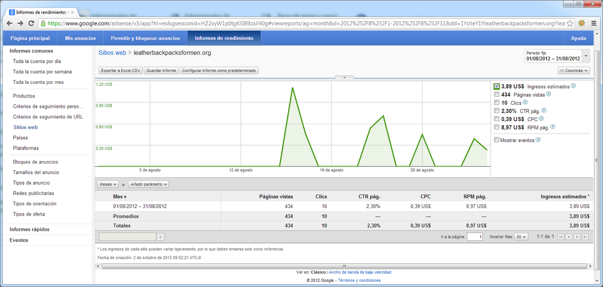Viewport: 603px width, 287px height.
Task: Open Toda la cuenta por día report
Action: [37, 61]
